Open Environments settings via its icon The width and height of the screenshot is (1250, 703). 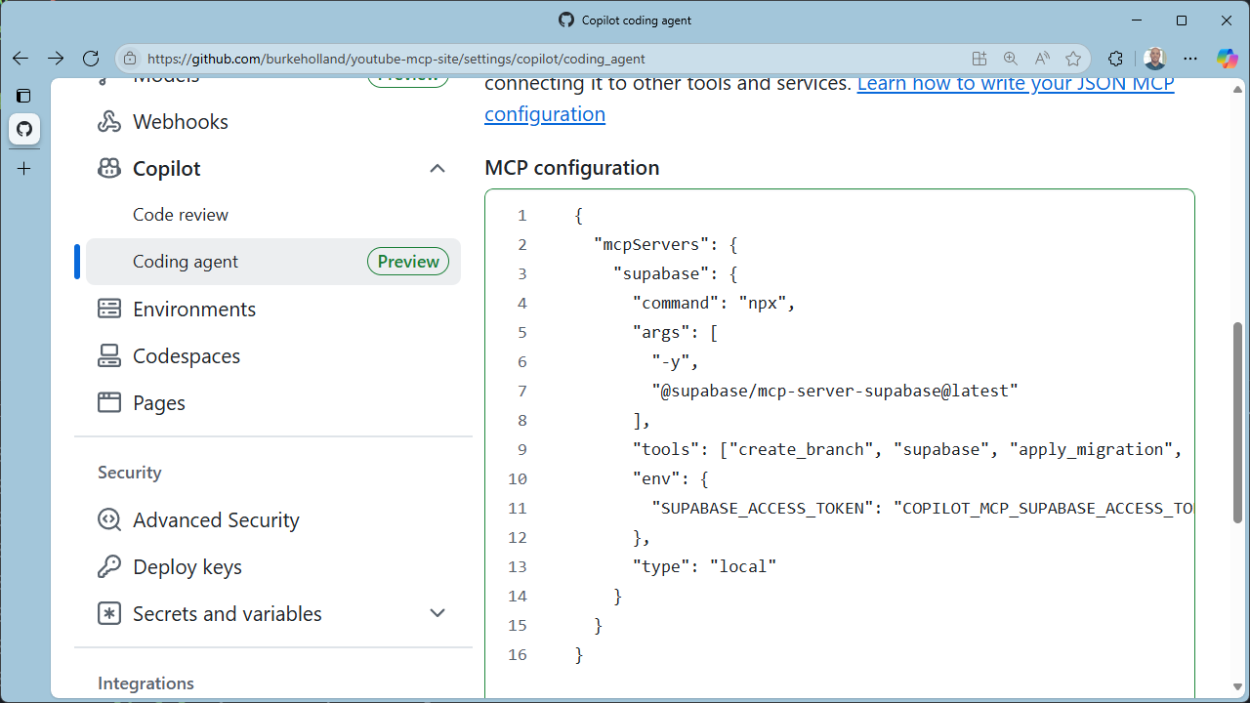(108, 309)
